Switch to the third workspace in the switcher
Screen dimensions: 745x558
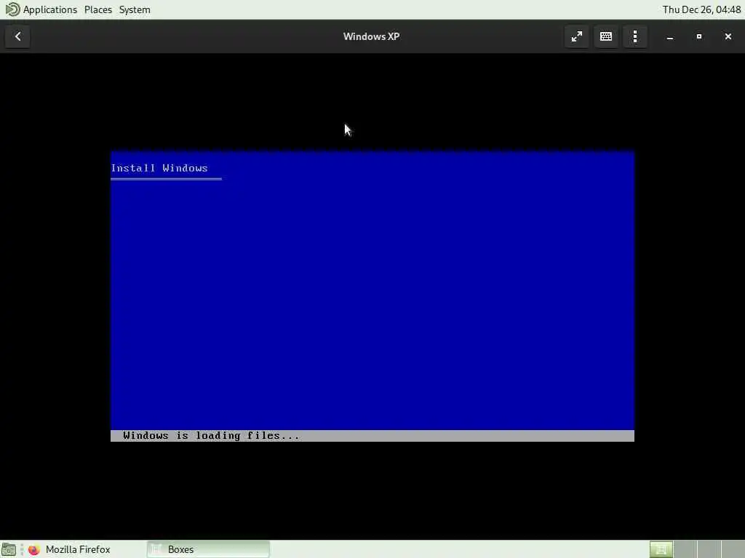coord(709,549)
